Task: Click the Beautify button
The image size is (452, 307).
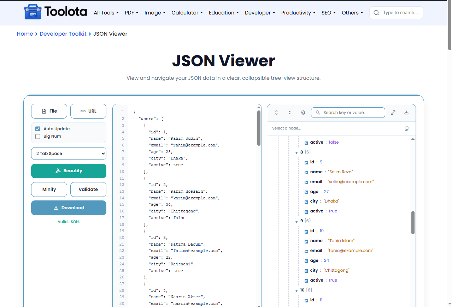Action: pyautogui.click(x=69, y=171)
